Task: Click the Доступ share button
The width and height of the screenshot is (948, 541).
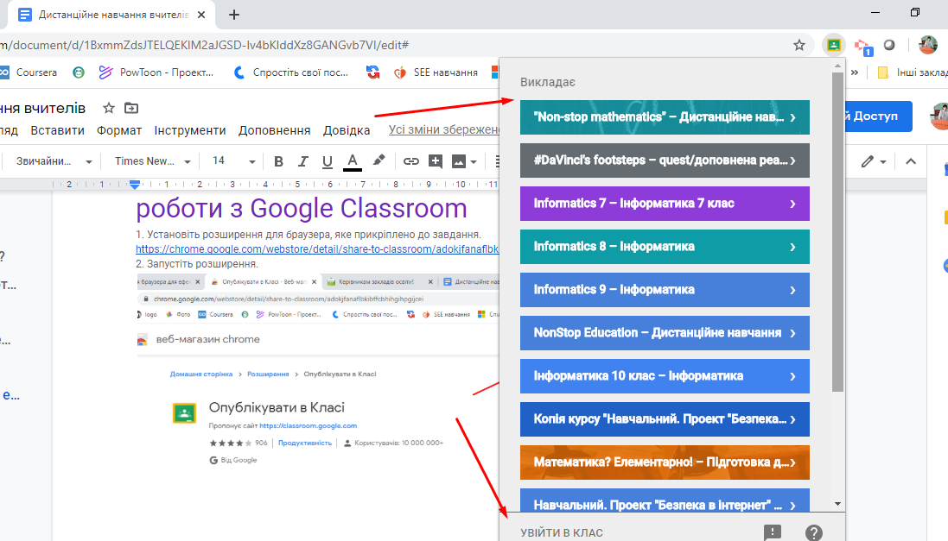Action: point(879,116)
